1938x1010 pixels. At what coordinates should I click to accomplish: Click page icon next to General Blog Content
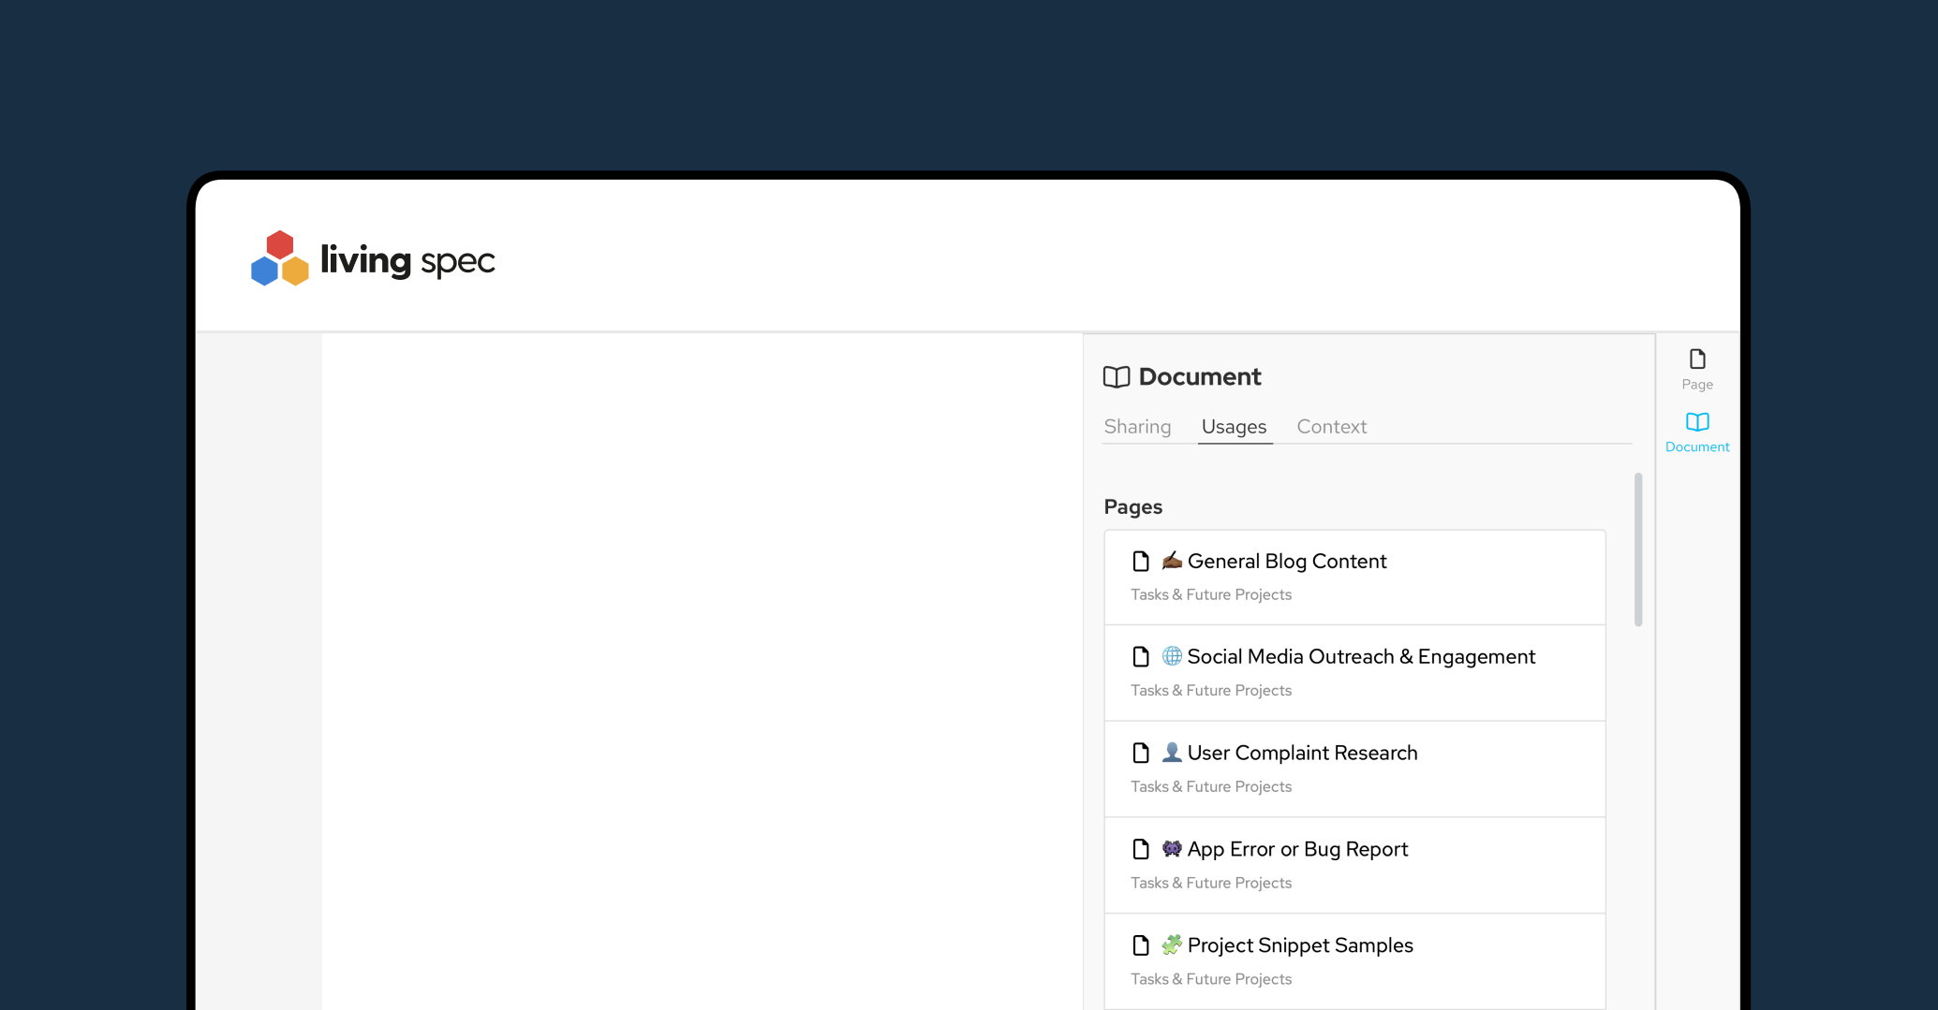click(1140, 562)
